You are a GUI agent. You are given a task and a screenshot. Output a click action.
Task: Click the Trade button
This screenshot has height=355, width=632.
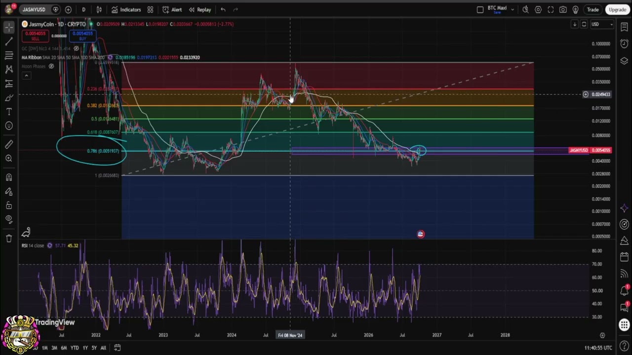592,9
